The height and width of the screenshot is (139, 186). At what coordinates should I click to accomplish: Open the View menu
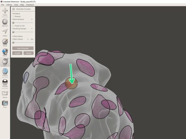tap(16, 5)
